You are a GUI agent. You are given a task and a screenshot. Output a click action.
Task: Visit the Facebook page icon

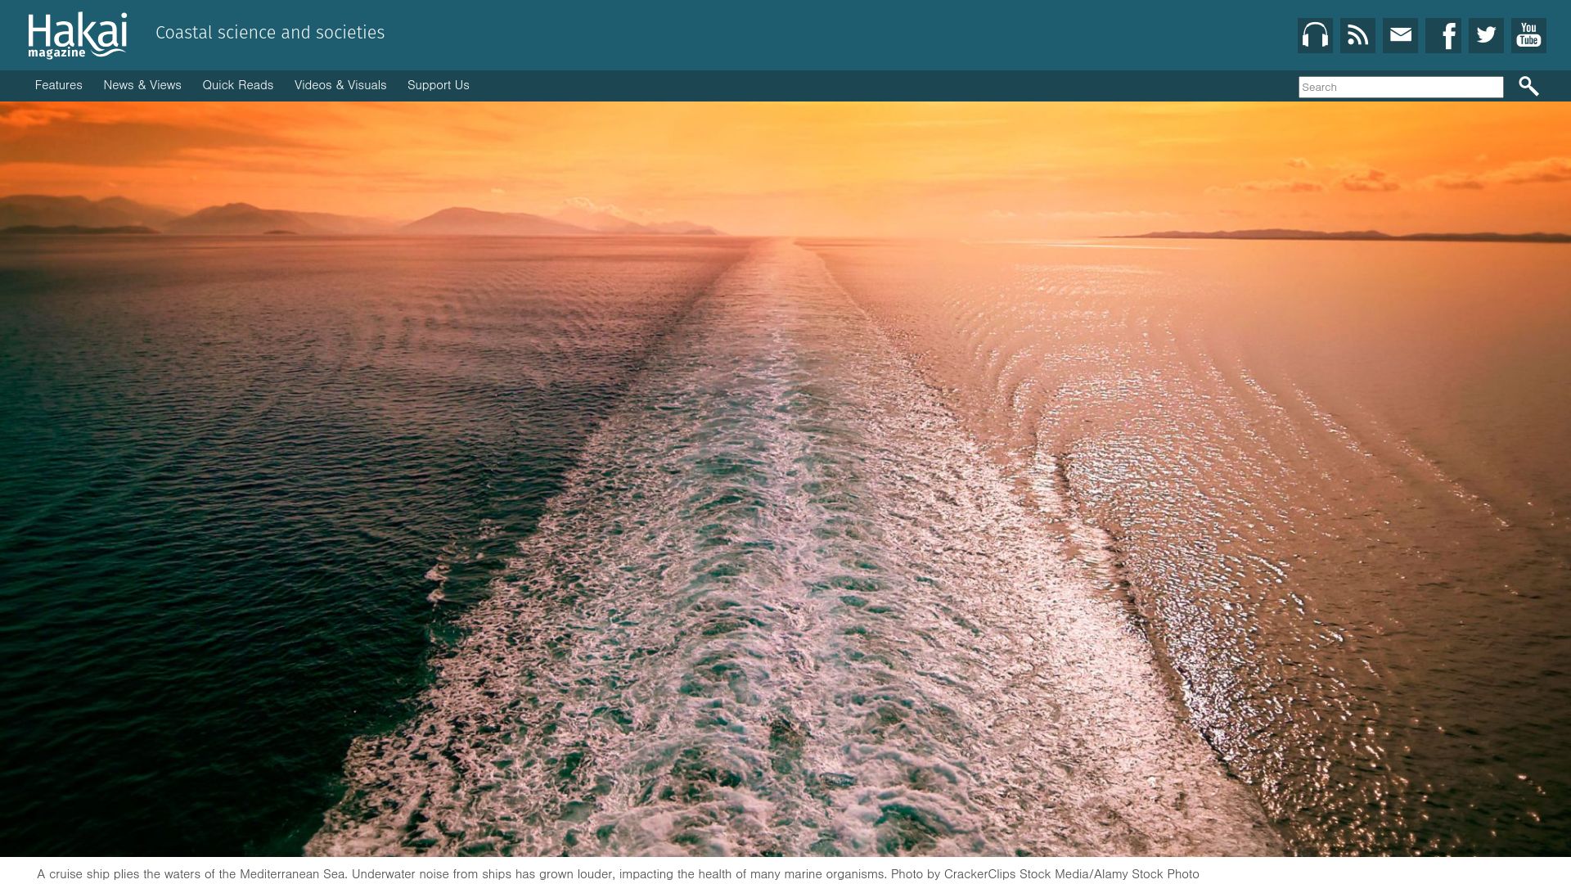click(1443, 35)
